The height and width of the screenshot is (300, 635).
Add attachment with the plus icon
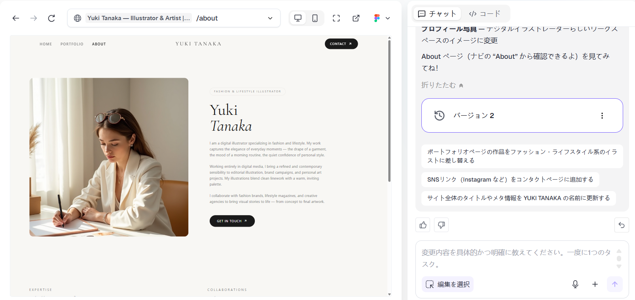595,284
